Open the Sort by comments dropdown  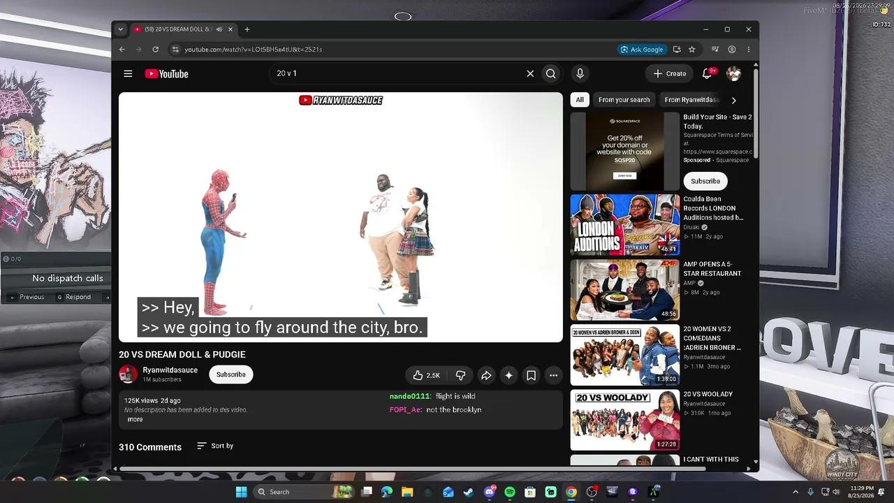(x=215, y=446)
